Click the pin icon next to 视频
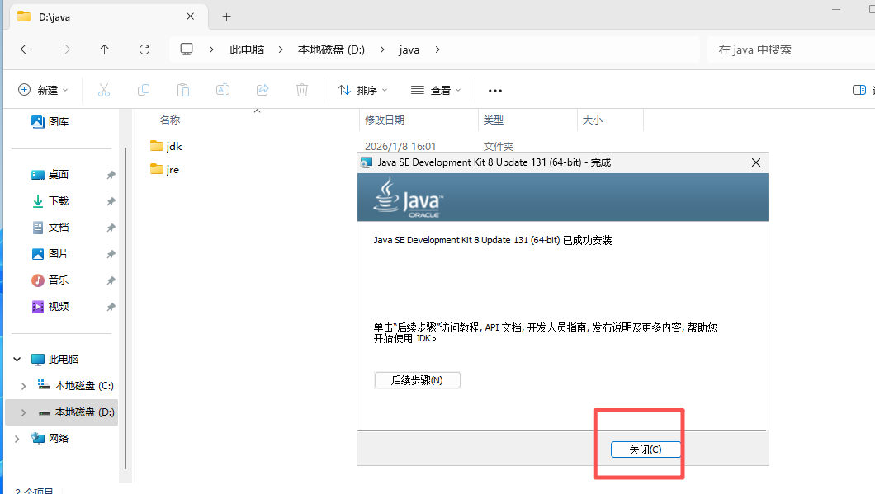Image resolution: width=875 pixels, height=494 pixels. 111,308
